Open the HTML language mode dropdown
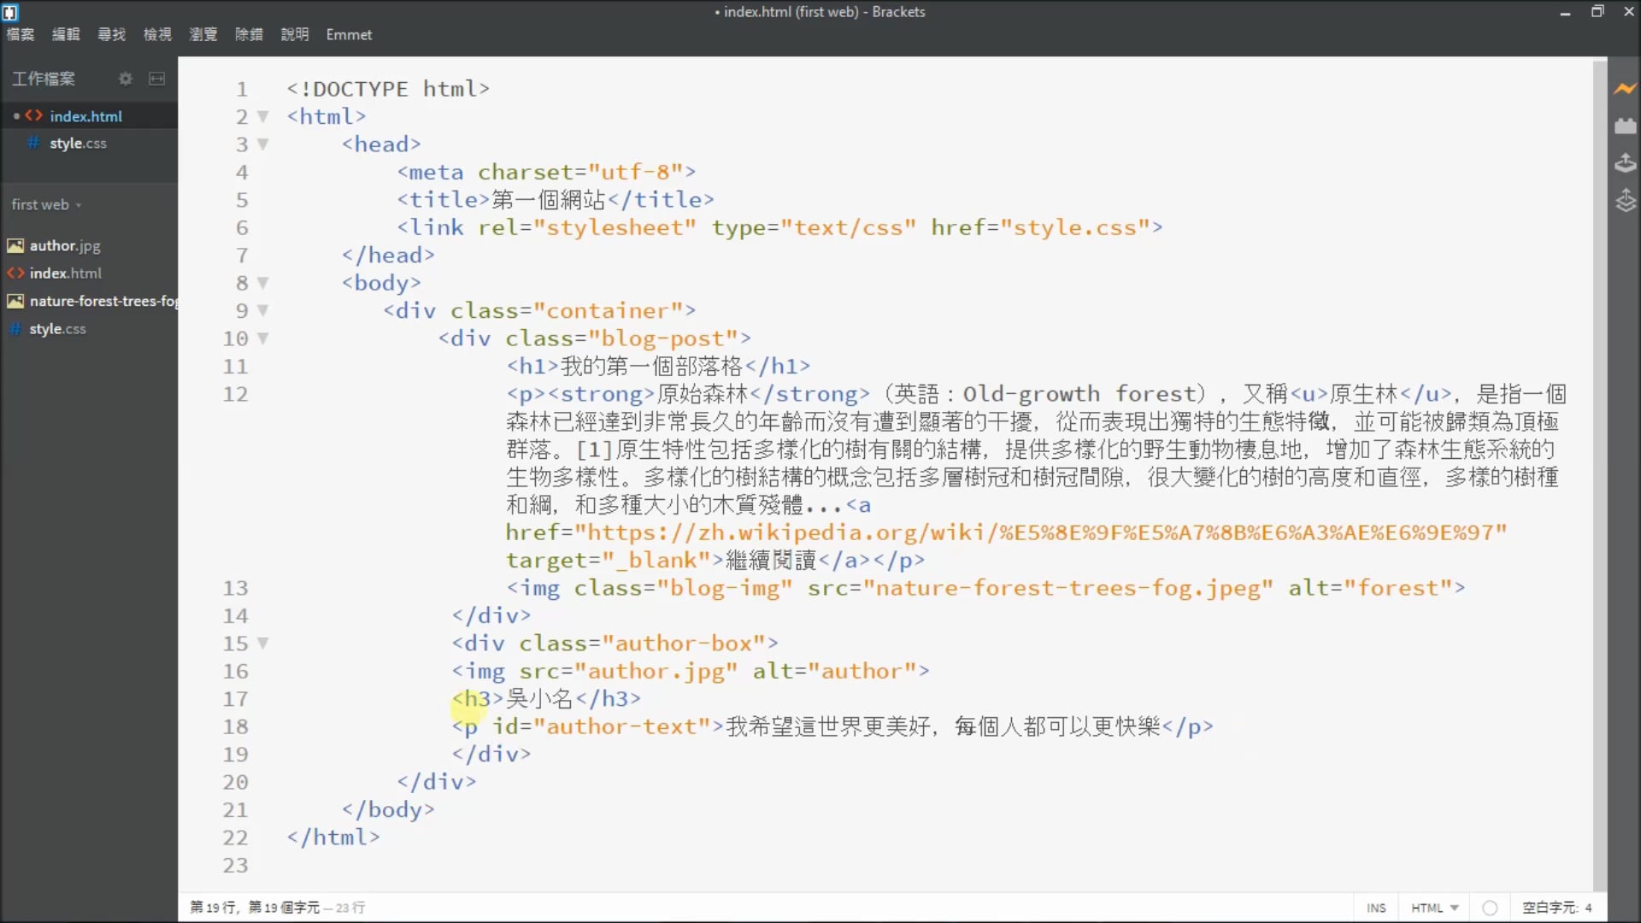 pyautogui.click(x=1434, y=908)
